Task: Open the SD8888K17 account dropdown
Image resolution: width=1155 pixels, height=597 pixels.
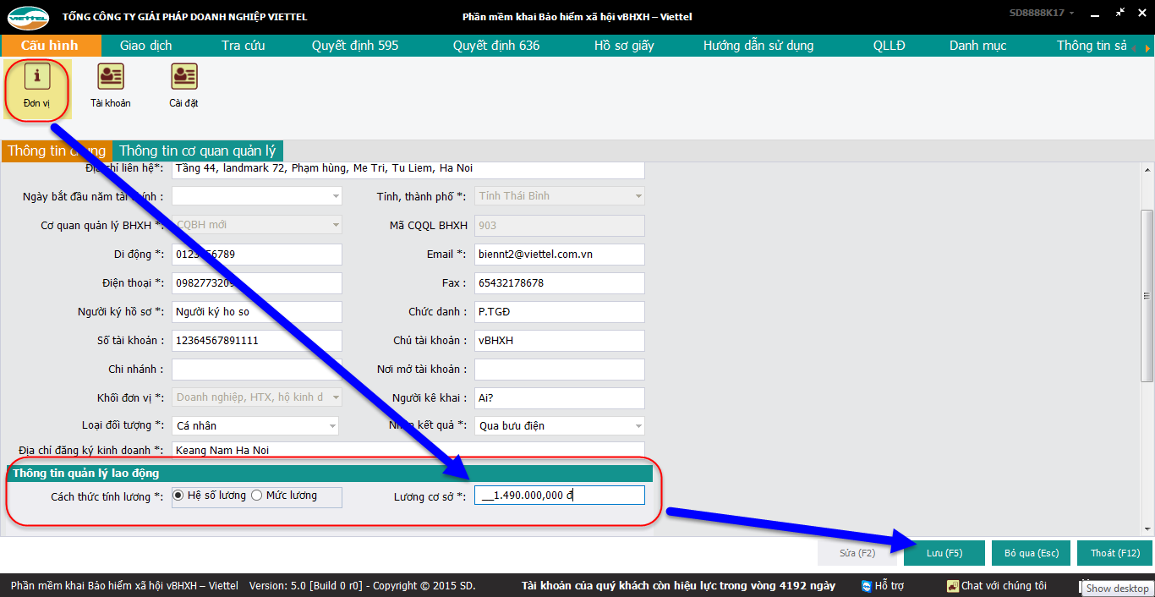Action: point(1042,14)
